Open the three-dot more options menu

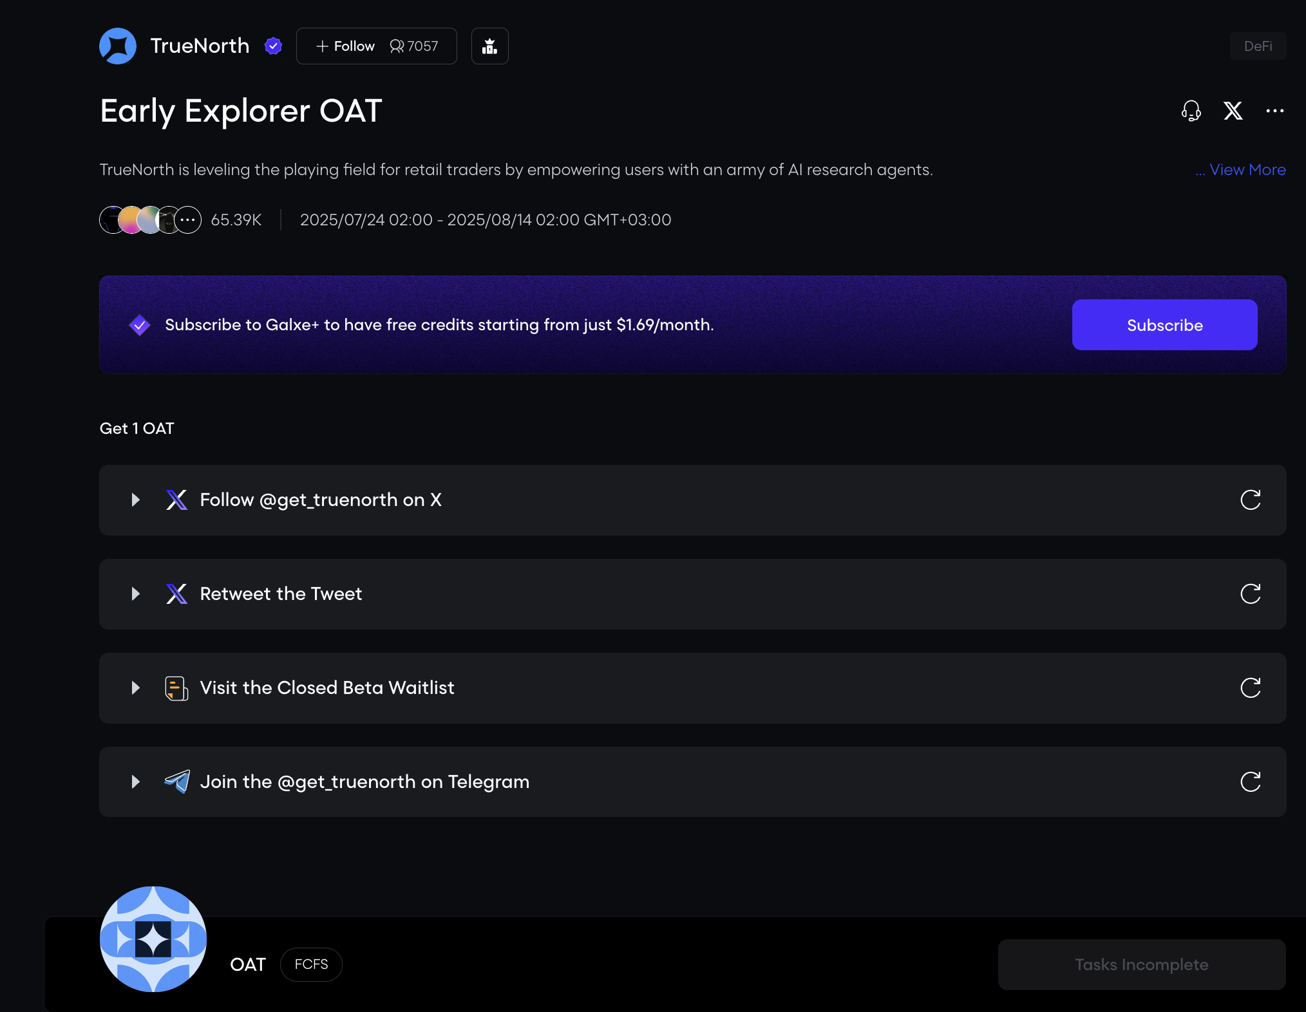point(1274,111)
